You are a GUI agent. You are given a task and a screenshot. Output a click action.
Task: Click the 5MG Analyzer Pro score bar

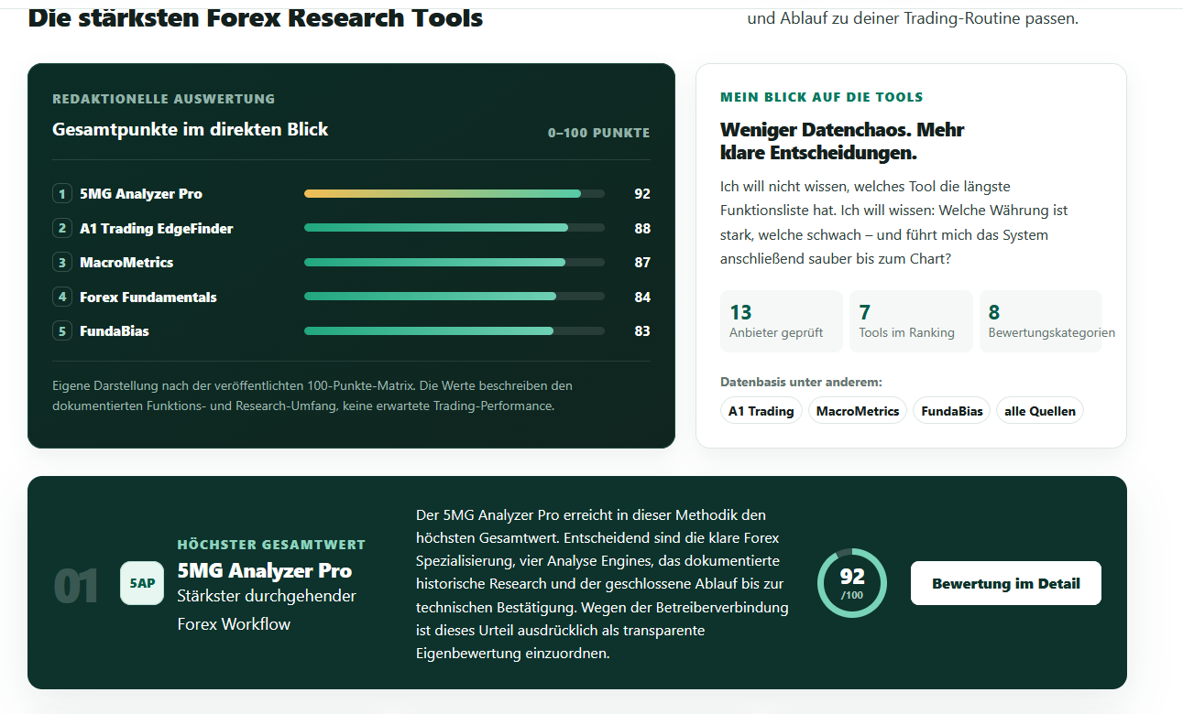(x=455, y=194)
